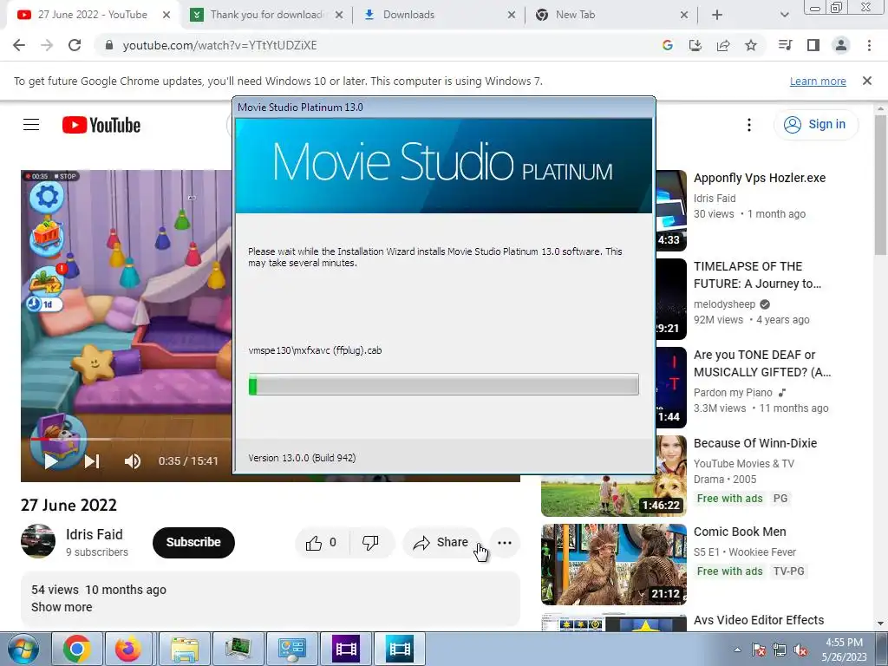This screenshot has width=888, height=666.
Task: Open Chrome from the taskbar
Action: pyautogui.click(x=77, y=649)
